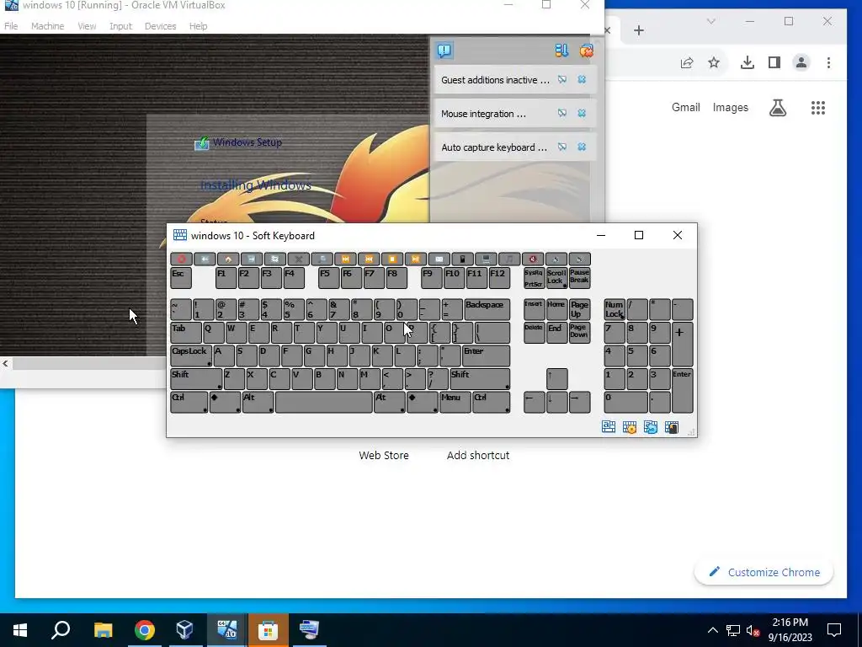862x647 pixels.
Task: Toggle the right Ctrl modifier key
Action: click(492, 402)
